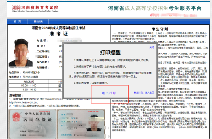
Task: Open the http://www.haeea.cn link
Action: (51, 99)
